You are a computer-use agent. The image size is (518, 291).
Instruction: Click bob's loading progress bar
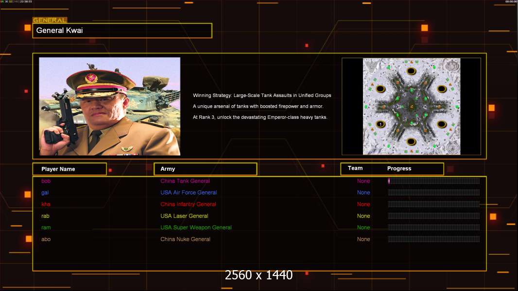point(434,180)
